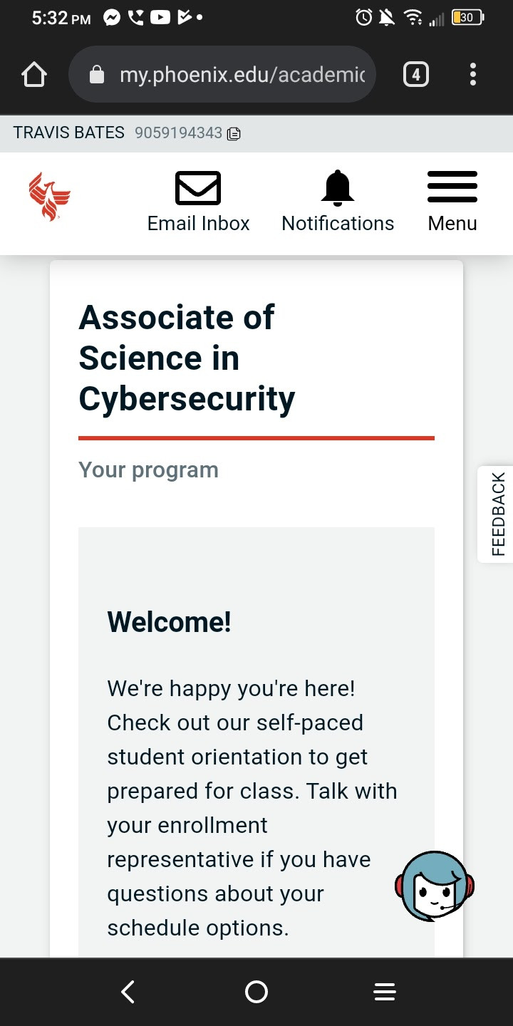Image resolution: width=513 pixels, height=1026 pixels.
Task: Open the browser three-dot overflow menu
Action: [472, 74]
